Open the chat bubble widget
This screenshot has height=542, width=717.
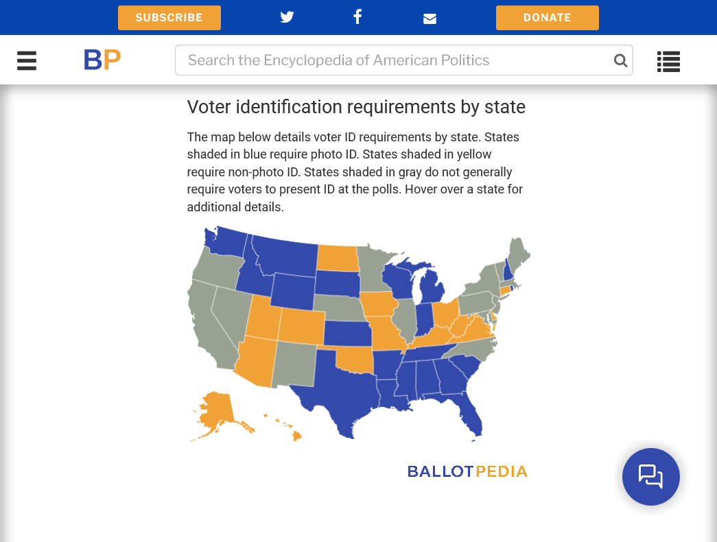[x=650, y=476]
